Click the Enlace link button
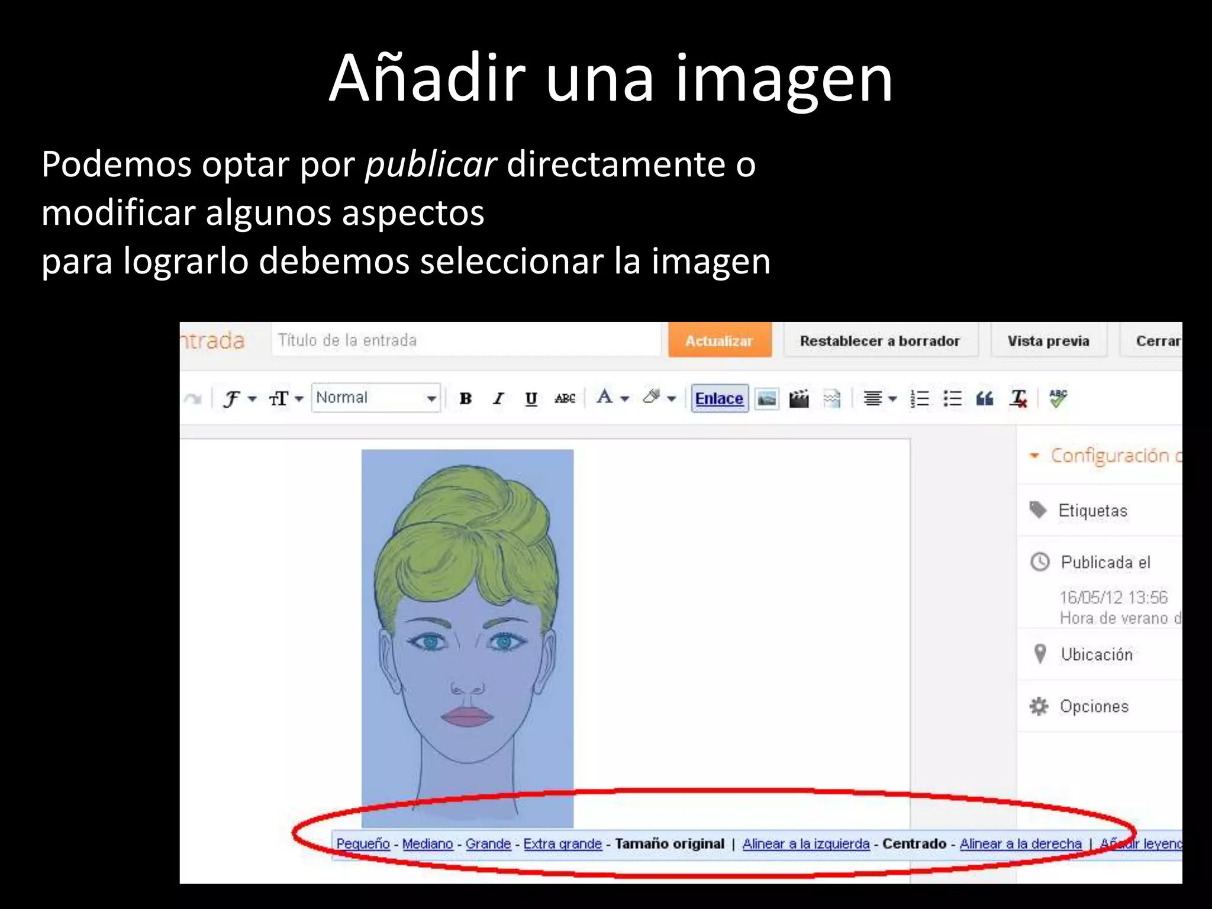 (x=719, y=398)
